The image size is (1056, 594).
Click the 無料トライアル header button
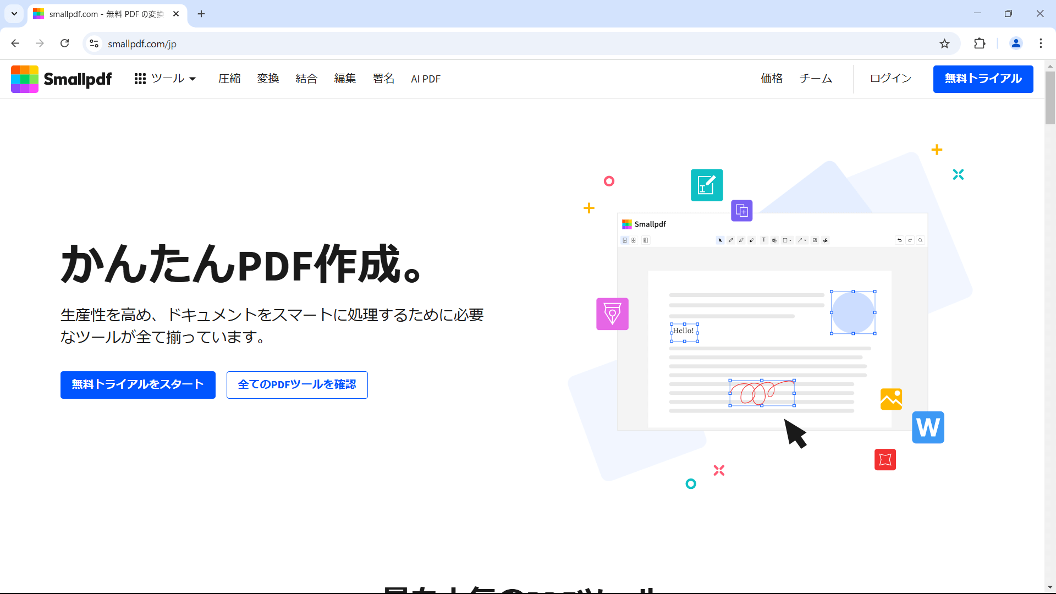click(983, 79)
